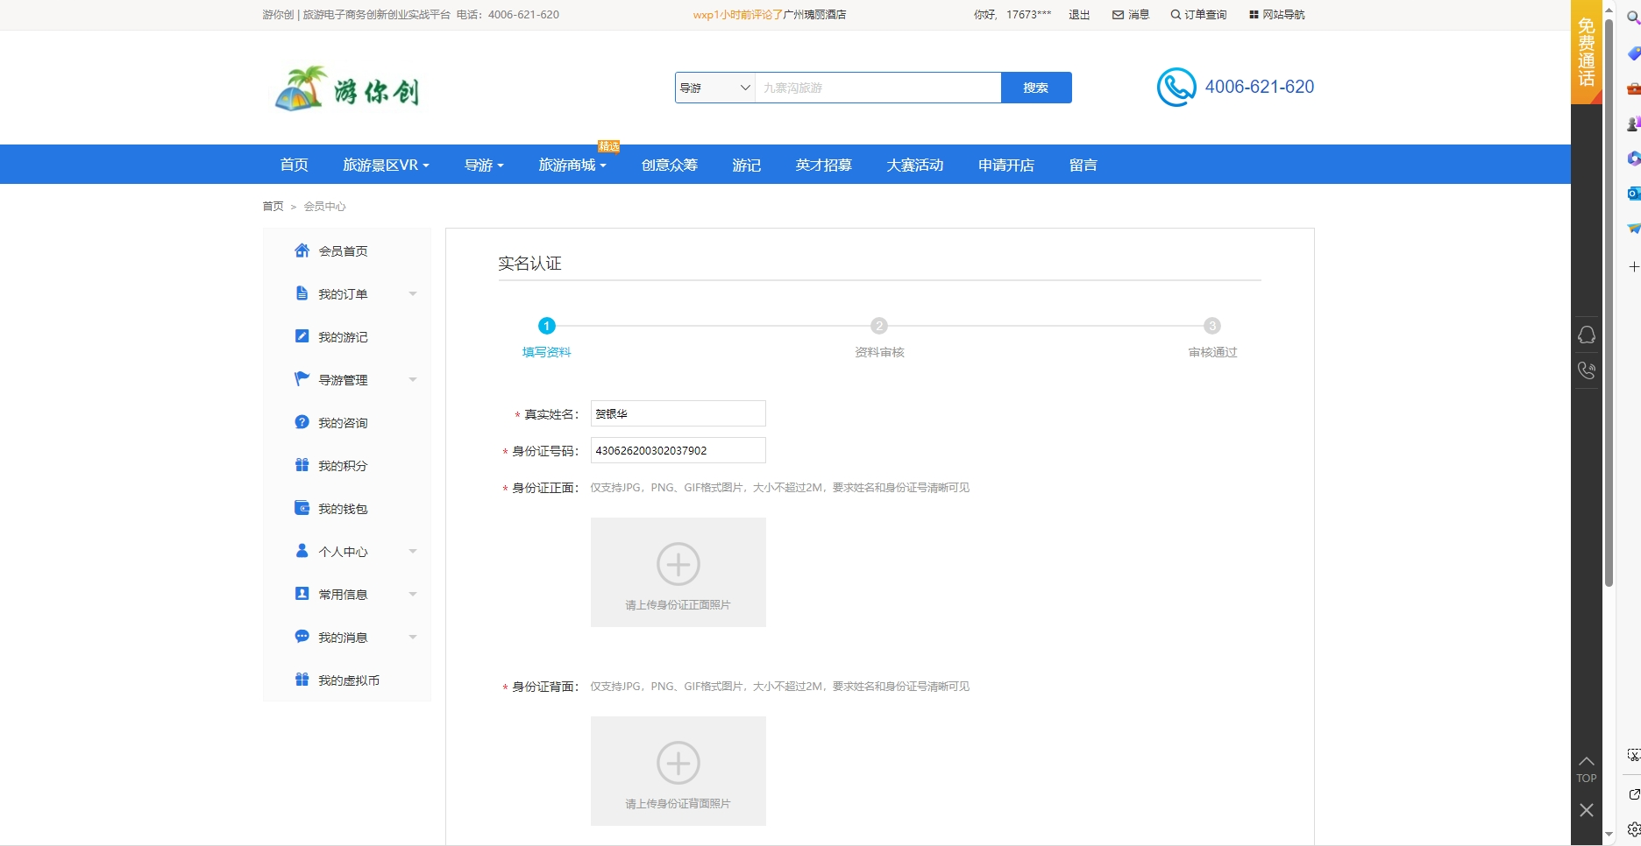This screenshot has width=1641, height=846.
Task: Click the 消息 envelope icon in header
Action: 1118,15
